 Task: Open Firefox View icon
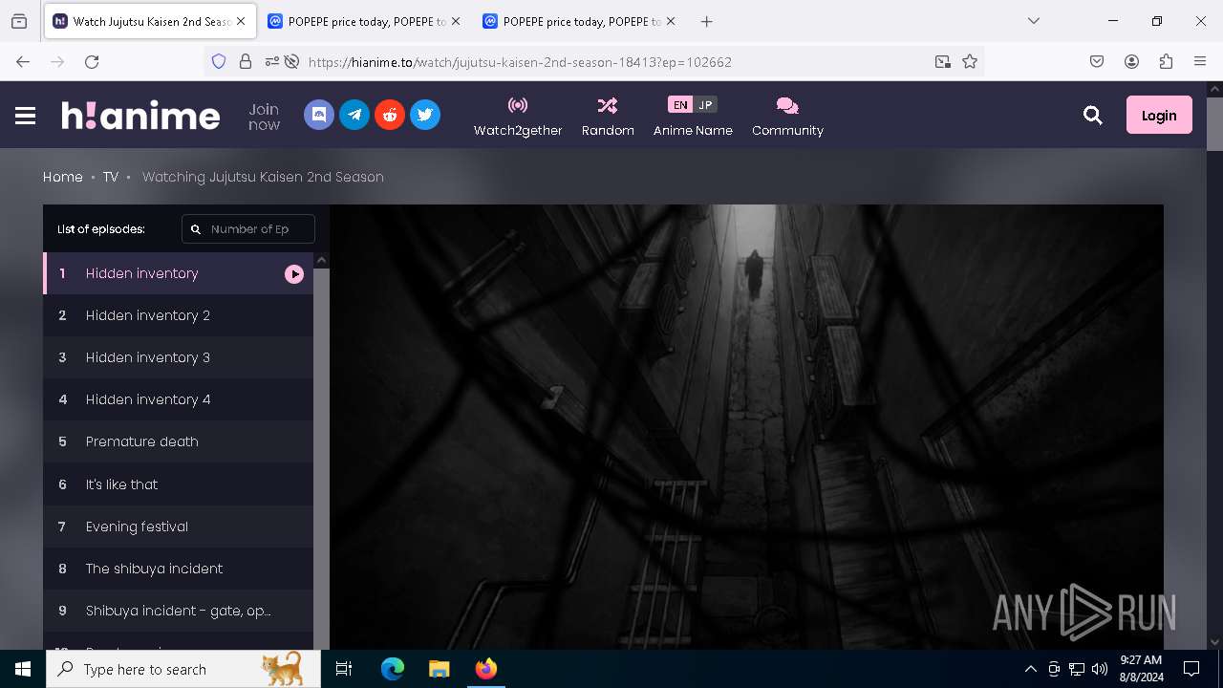(x=19, y=21)
